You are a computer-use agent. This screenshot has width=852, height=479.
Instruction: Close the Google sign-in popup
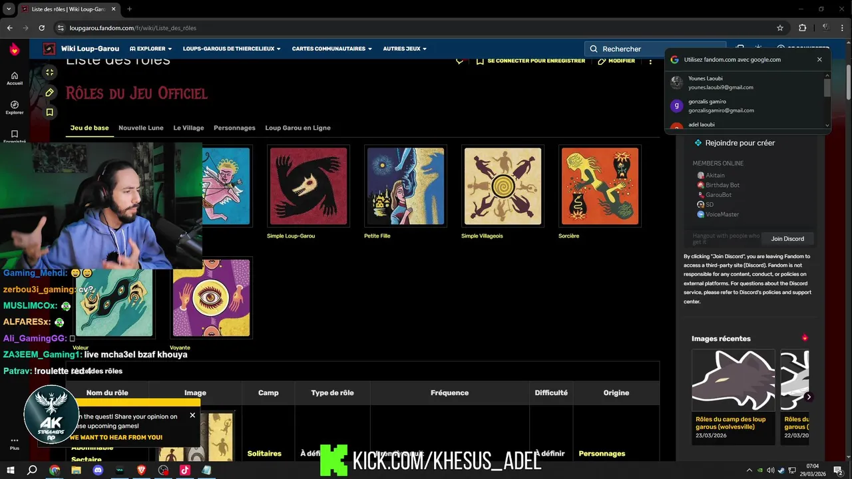pos(819,59)
